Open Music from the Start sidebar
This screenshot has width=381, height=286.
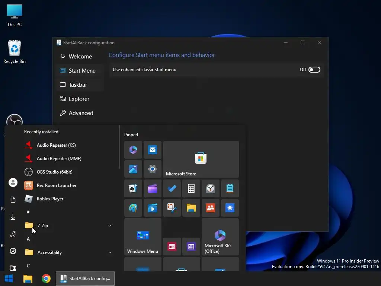point(13,234)
